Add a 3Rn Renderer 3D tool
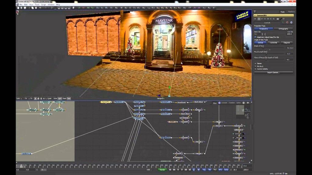This screenshot has width=312, height=175. (x=106, y=8)
